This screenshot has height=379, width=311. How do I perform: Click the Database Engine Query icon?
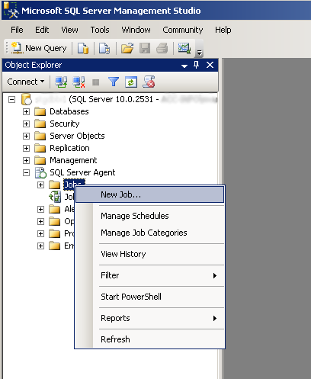tap(83, 48)
